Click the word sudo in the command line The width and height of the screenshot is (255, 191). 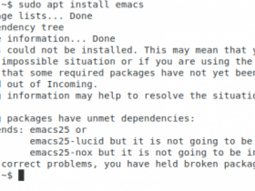point(30,4)
